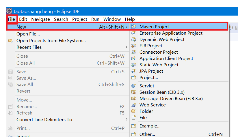Select Static Web Project label
Screen dimensions: 238x137
[x=159, y=65]
